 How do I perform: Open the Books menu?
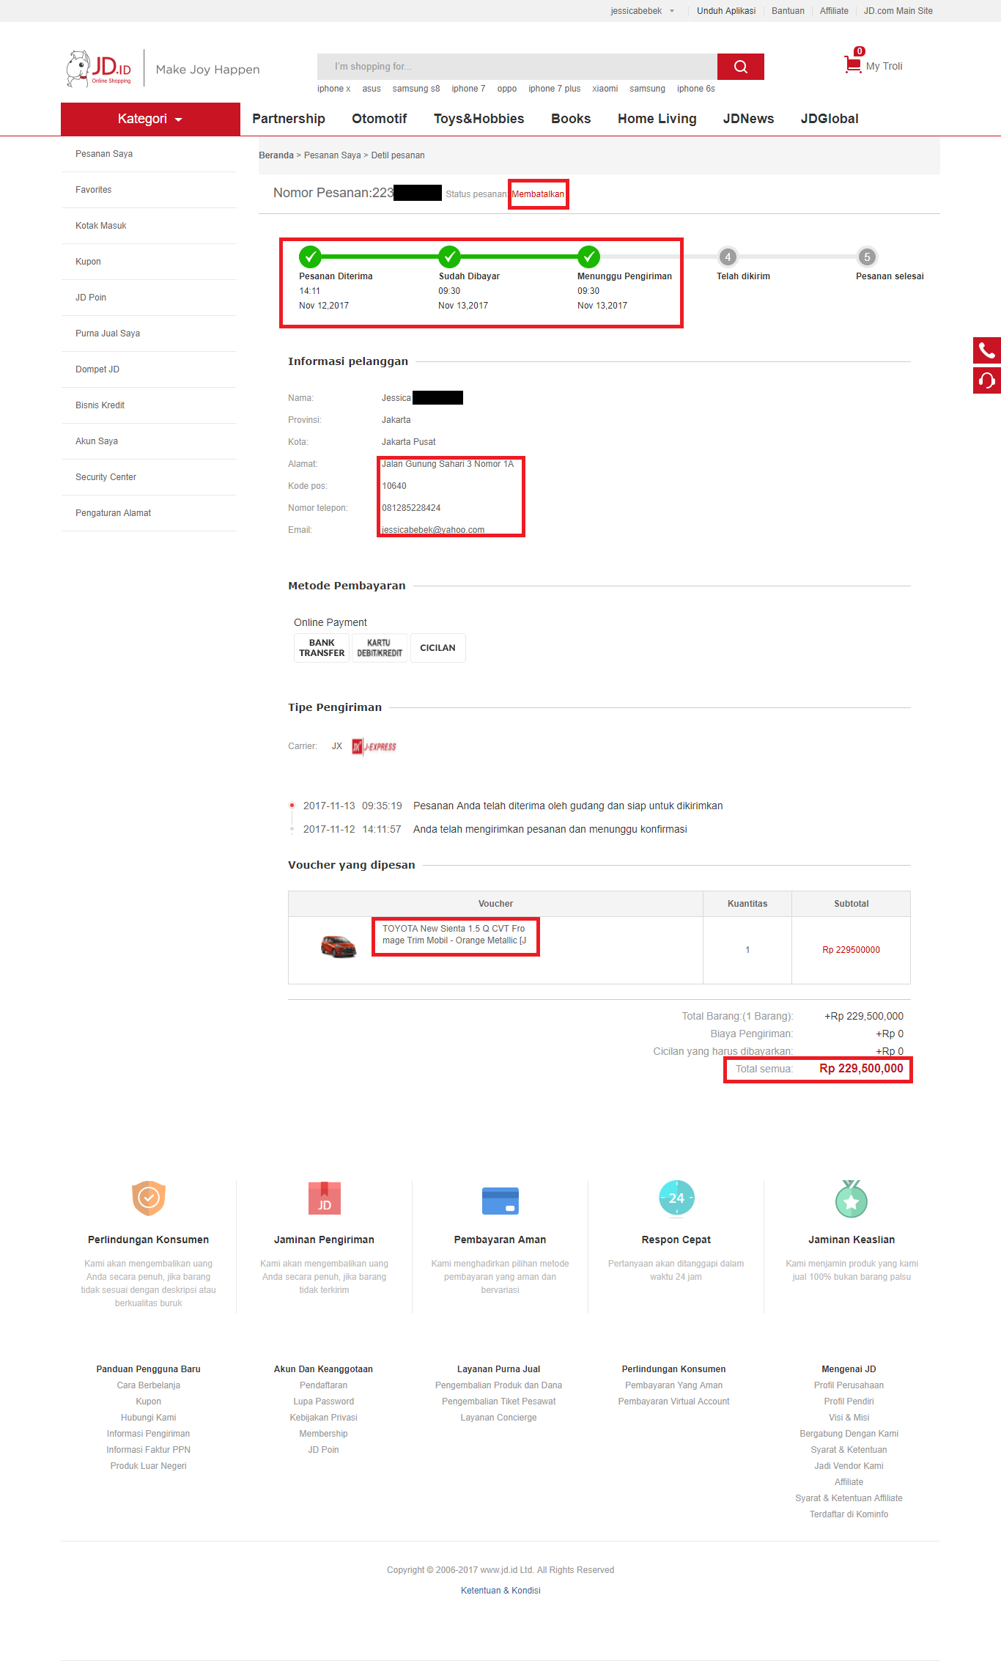coord(571,119)
